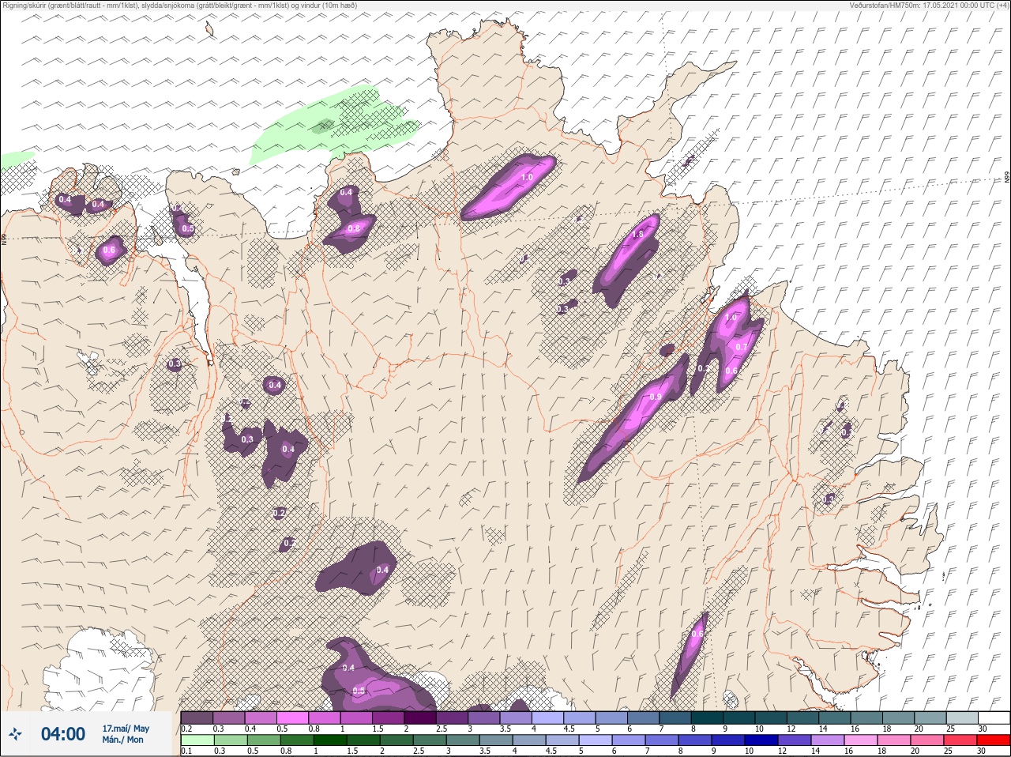Click the '30' label in the upper legend
Viewport: 1011px width, 757px height.
pyautogui.click(x=982, y=729)
